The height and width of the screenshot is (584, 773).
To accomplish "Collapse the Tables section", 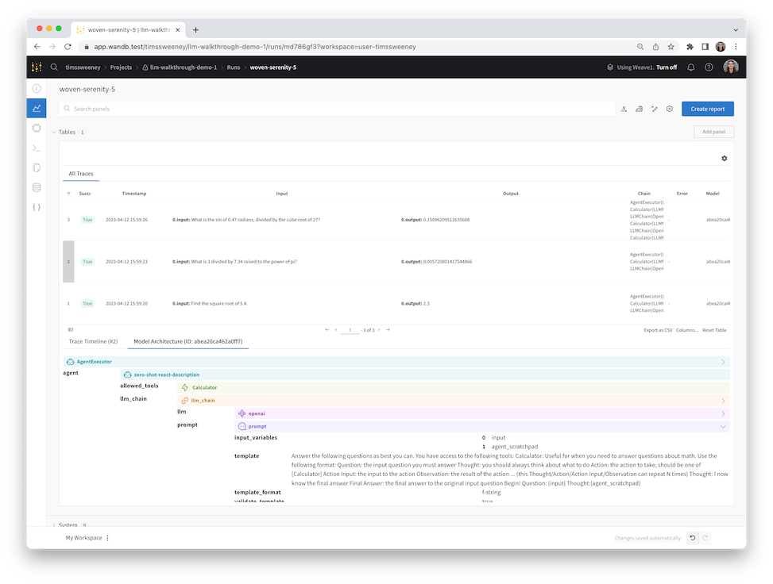I will [55, 132].
